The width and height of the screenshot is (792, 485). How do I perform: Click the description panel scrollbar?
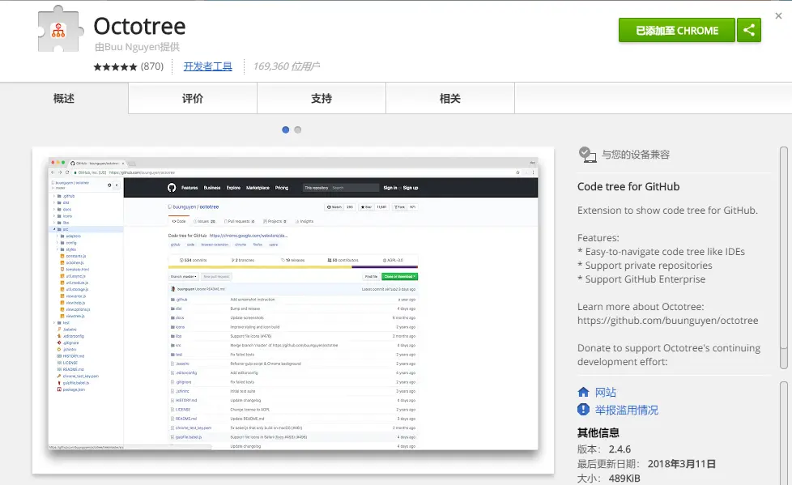click(784, 257)
